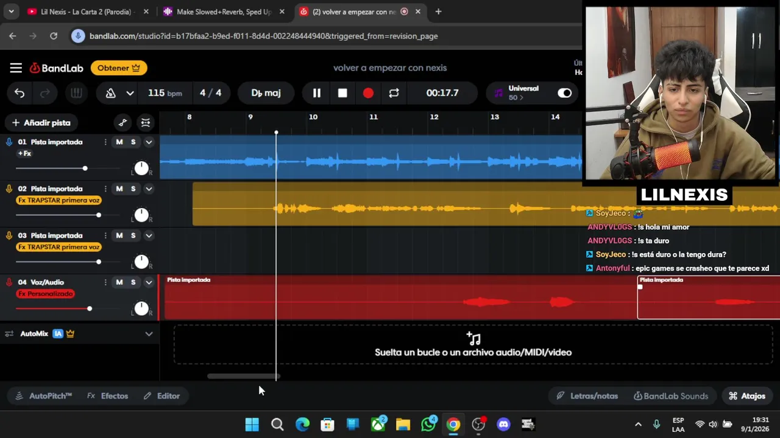Click the BandLab logo
780x438 pixels.
pyautogui.click(x=57, y=68)
